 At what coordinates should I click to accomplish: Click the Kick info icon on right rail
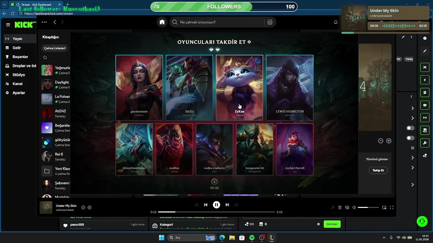pyautogui.click(x=425, y=38)
